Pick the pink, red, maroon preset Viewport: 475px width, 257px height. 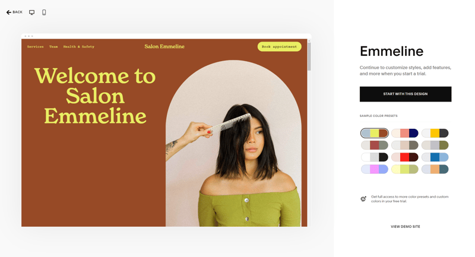[405, 157]
